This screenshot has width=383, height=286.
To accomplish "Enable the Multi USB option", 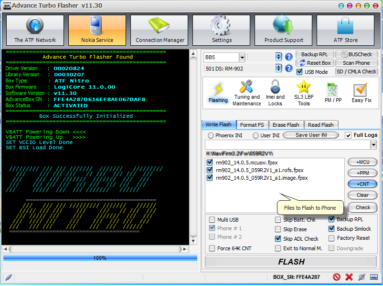I will pyautogui.click(x=212, y=220).
